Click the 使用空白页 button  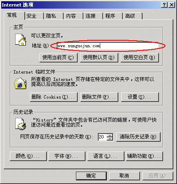point(140,57)
